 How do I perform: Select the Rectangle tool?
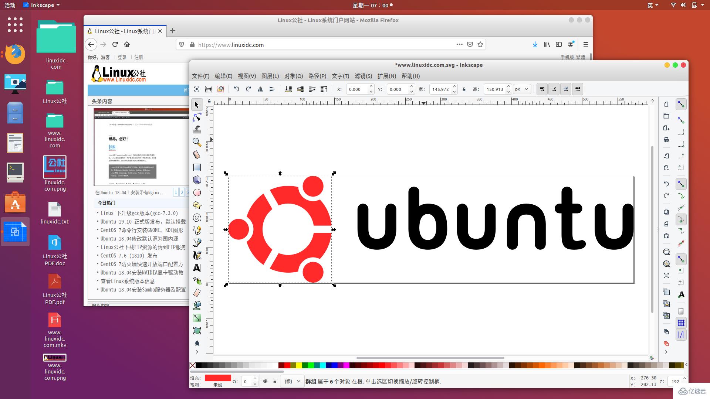(x=197, y=167)
